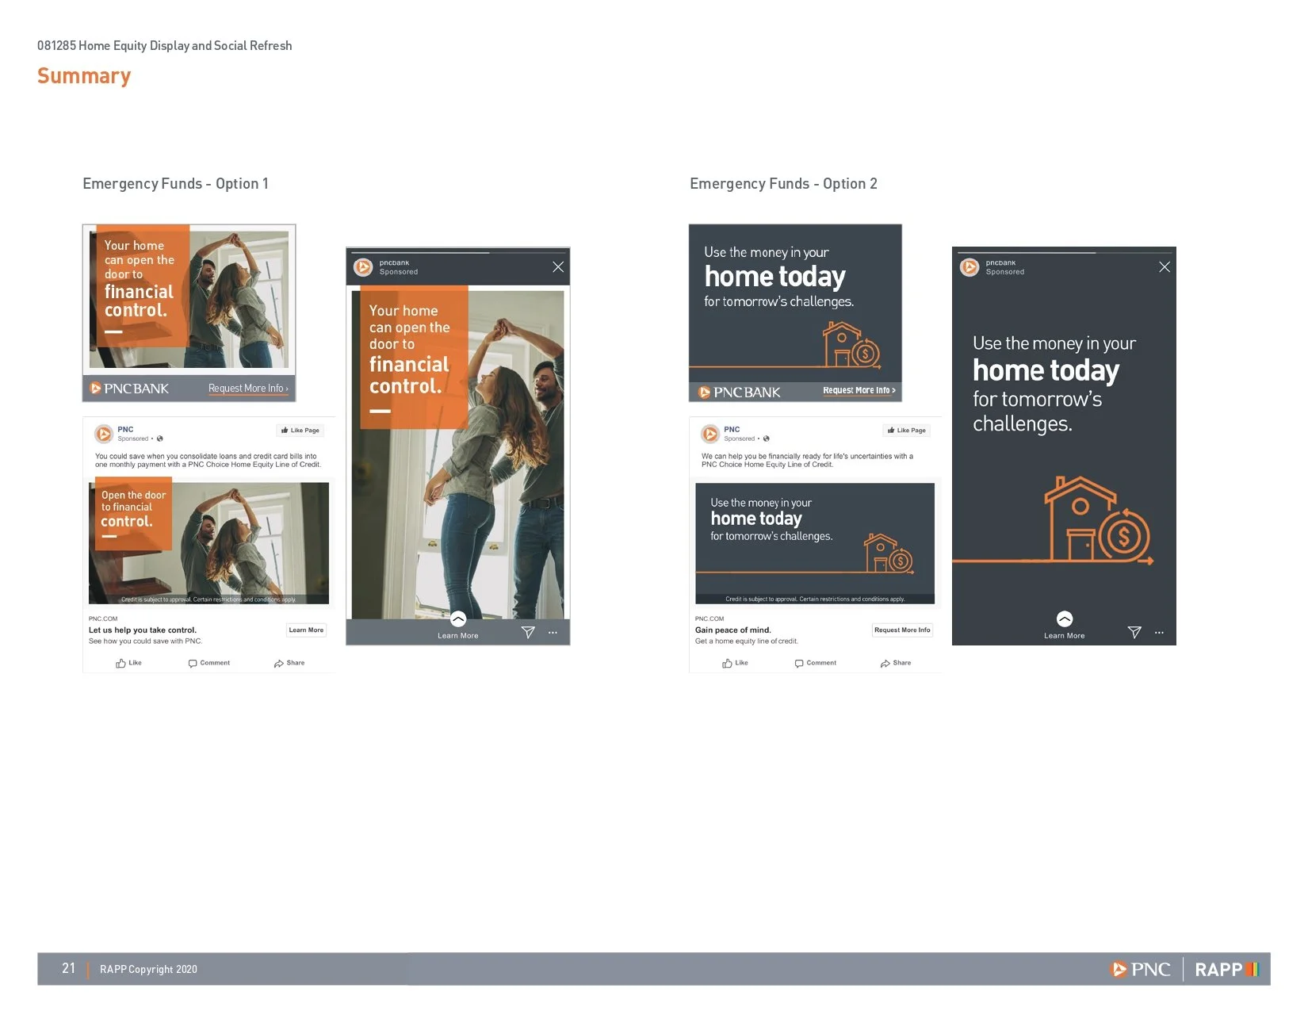The width and height of the screenshot is (1308, 1011).
Task: Click Request More Info button in Option 2 post
Action: (x=902, y=630)
